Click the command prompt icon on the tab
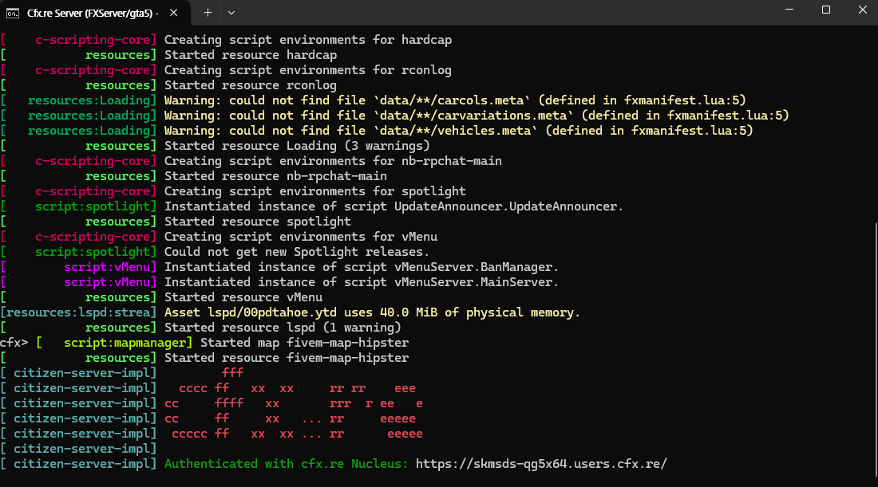 coord(14,13)
